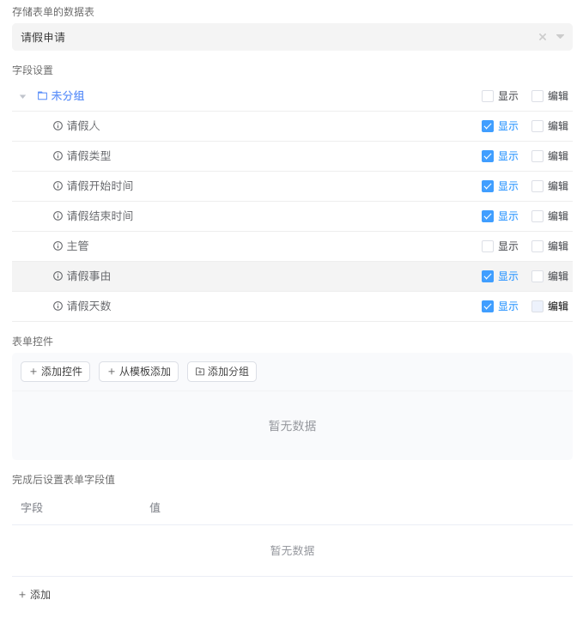
Task: Collapse the 未分组 group tree
Action: 23,96
